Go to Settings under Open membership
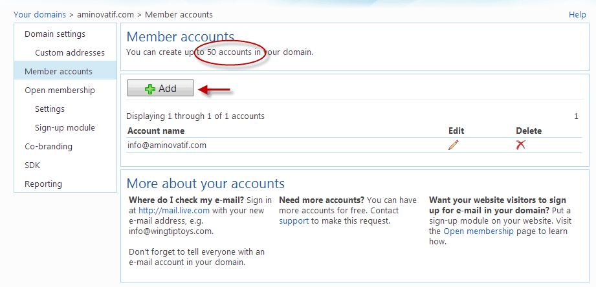 (50, 109)
